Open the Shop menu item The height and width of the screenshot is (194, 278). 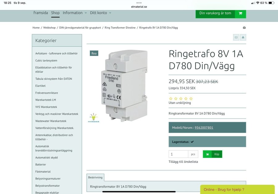(x=55, y=13)
